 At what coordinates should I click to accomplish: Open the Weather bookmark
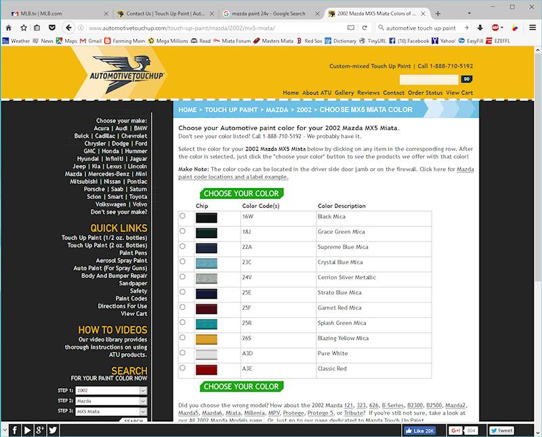[x=16, y=41]
